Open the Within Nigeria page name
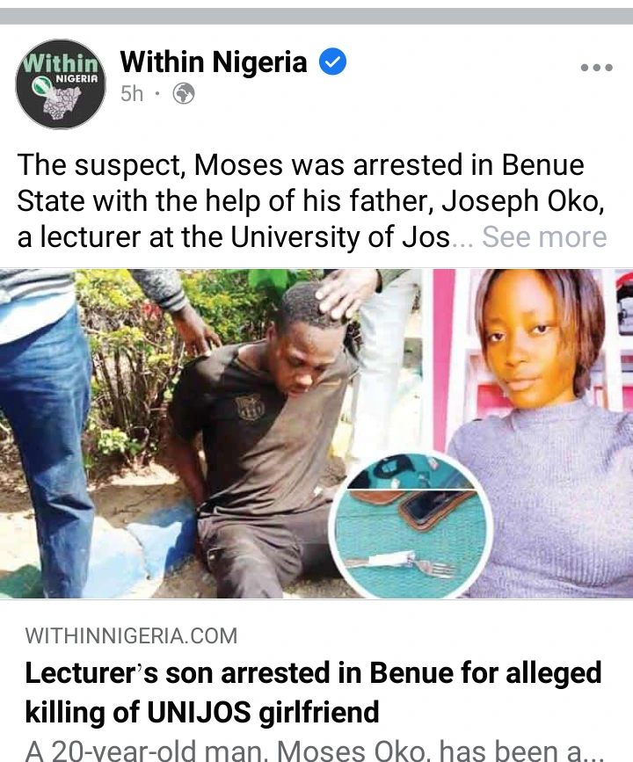 click(214, 62)
